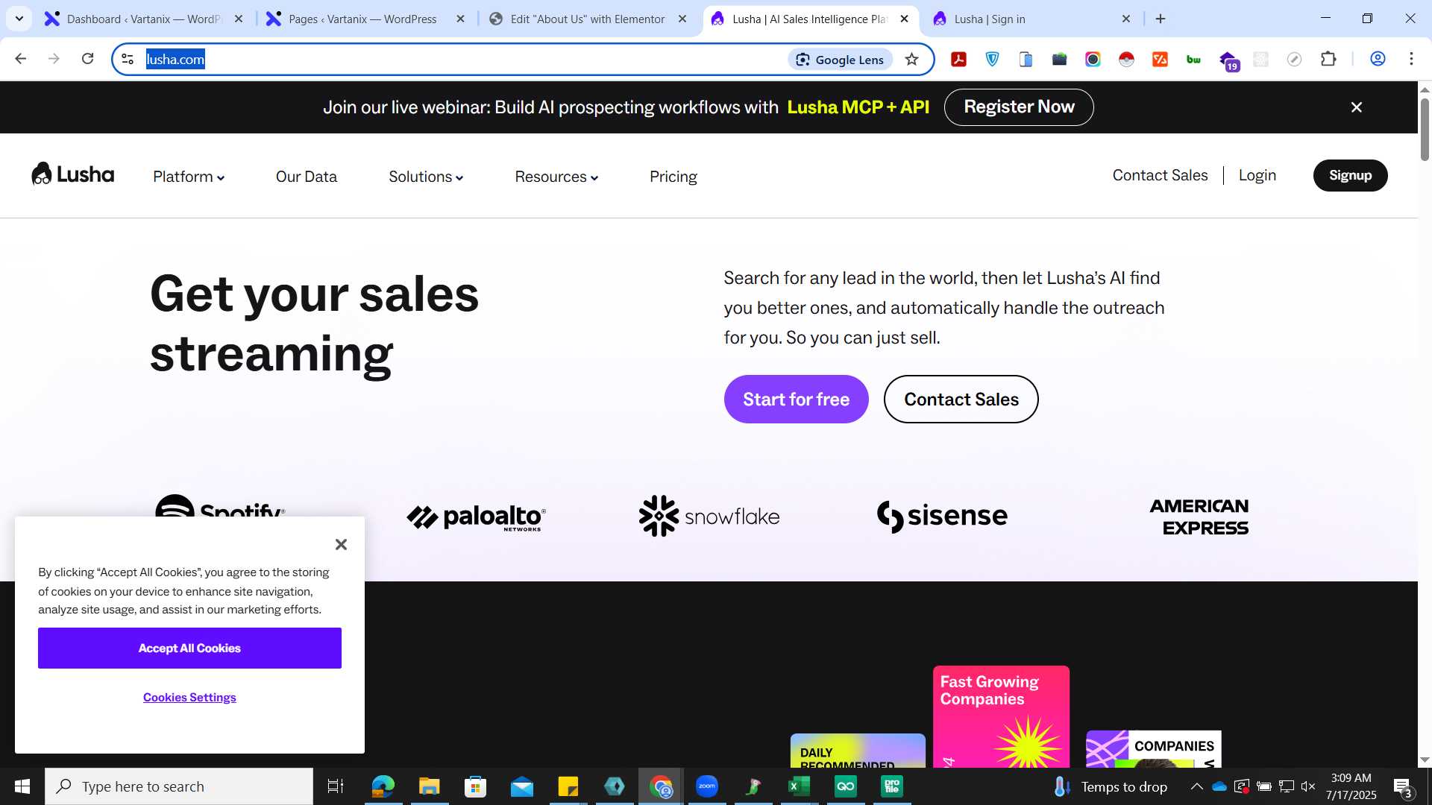Click Accept All Cookies
The height and width of the screenshot is (805, 1432).
point(189,648)
